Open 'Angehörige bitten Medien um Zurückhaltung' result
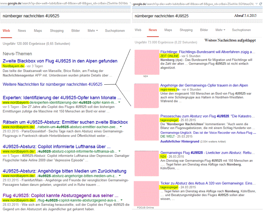265x214 pixels. tap(65, 171)
